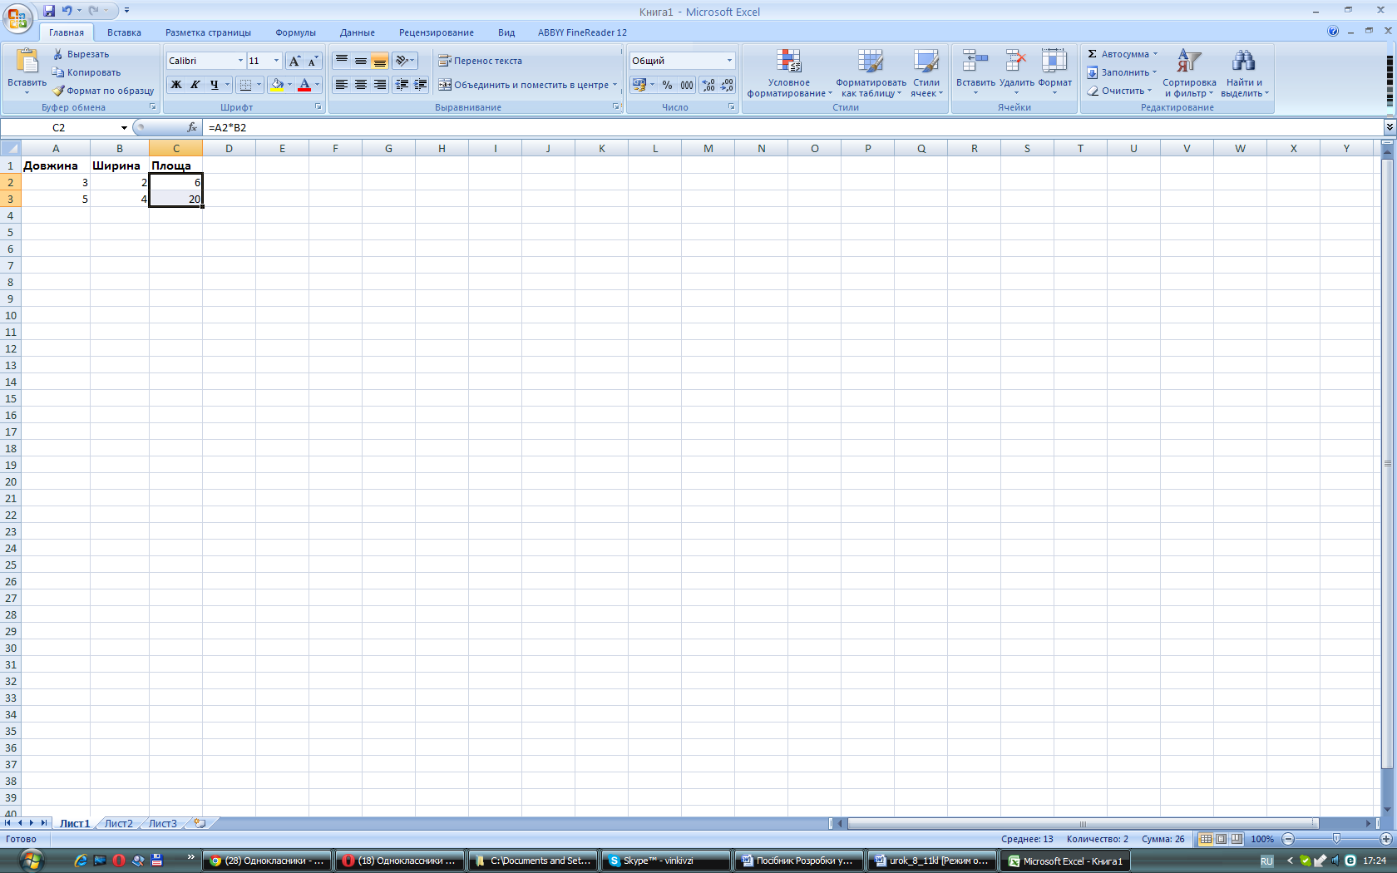The image size is (1397, 873).
Task: Click the percent style icon
Action: tap(667, 85)
